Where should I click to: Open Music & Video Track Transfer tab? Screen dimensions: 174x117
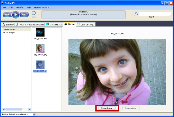pos(30,25)
